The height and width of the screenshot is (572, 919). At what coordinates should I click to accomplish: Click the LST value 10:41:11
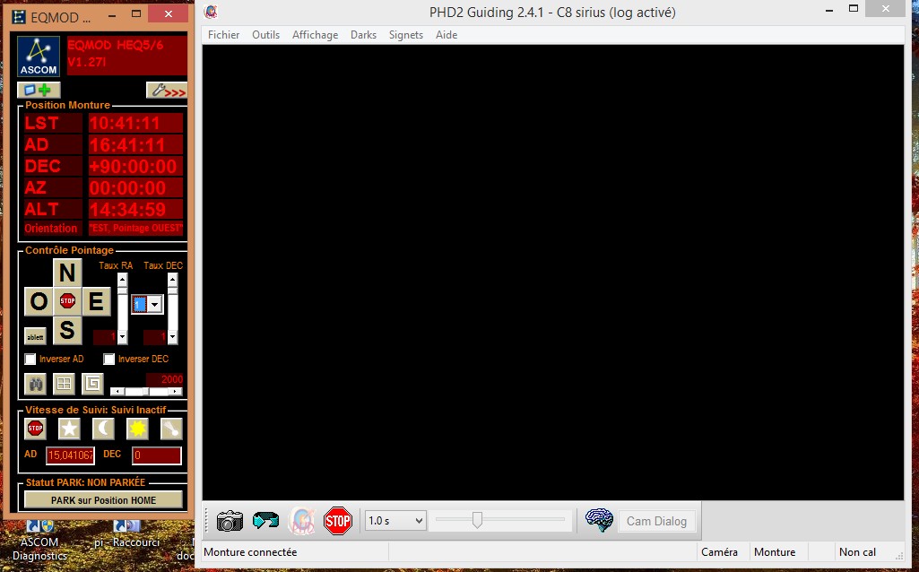click(x=135, y=123)
